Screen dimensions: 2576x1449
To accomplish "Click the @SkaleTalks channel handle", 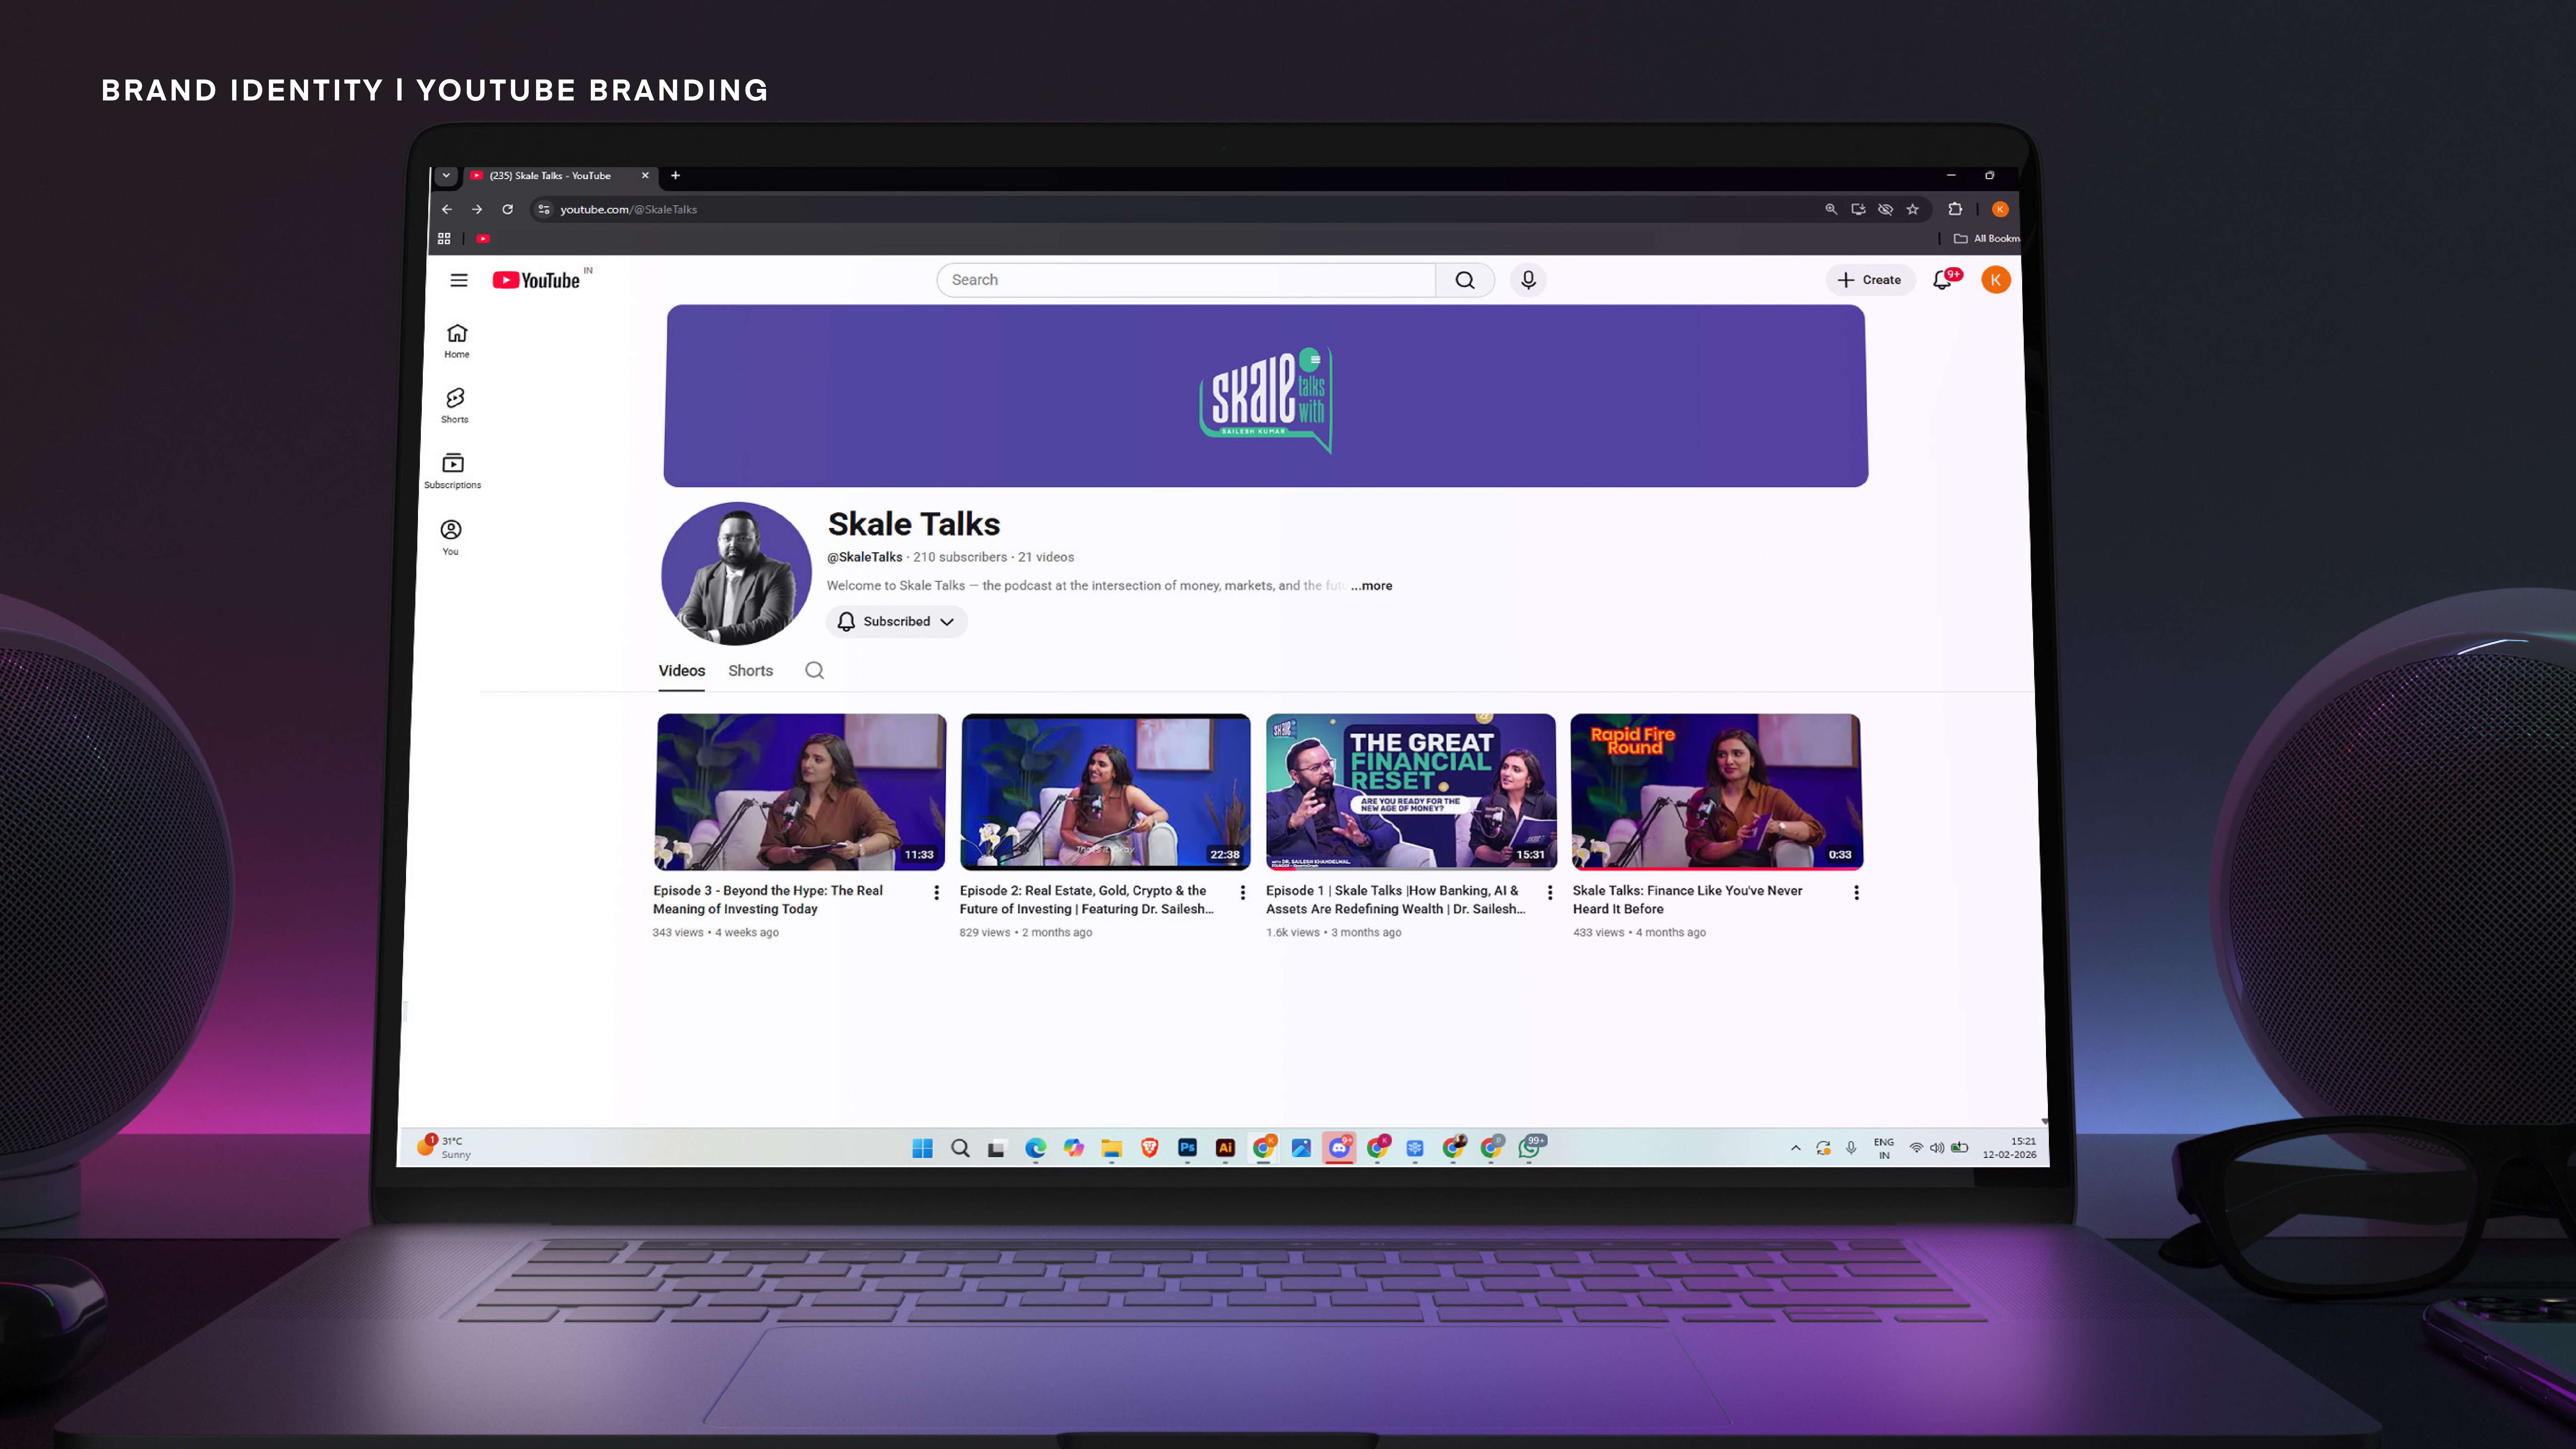I will tap(865, 557).
